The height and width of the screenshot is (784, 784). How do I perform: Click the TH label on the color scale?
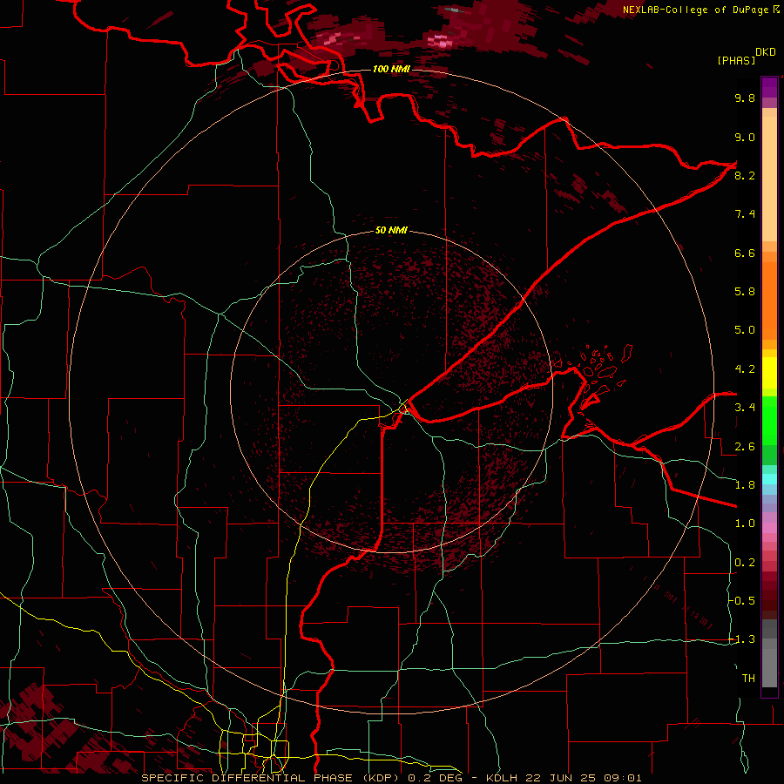point(748,679)
